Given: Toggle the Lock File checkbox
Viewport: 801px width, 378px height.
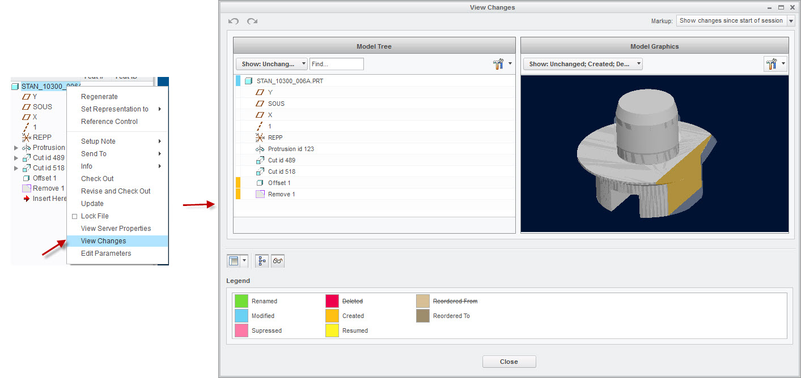Looking at the screenshot, I should click(x=74, y=216).
